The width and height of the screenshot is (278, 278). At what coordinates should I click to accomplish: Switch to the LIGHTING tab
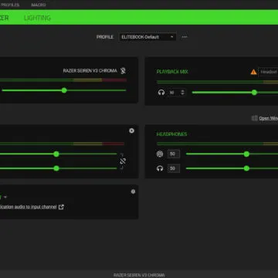[x=37, y=18]
